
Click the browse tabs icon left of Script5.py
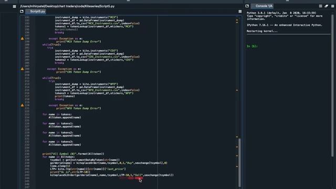[22, 12]
